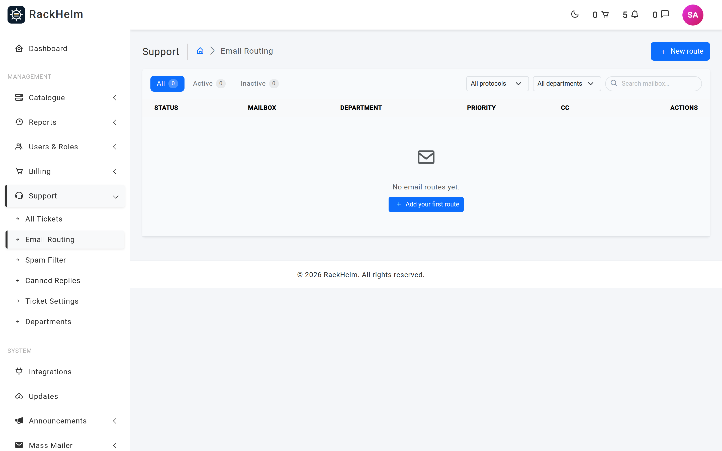Click the Users & Roles people icon

pos(19,147)
